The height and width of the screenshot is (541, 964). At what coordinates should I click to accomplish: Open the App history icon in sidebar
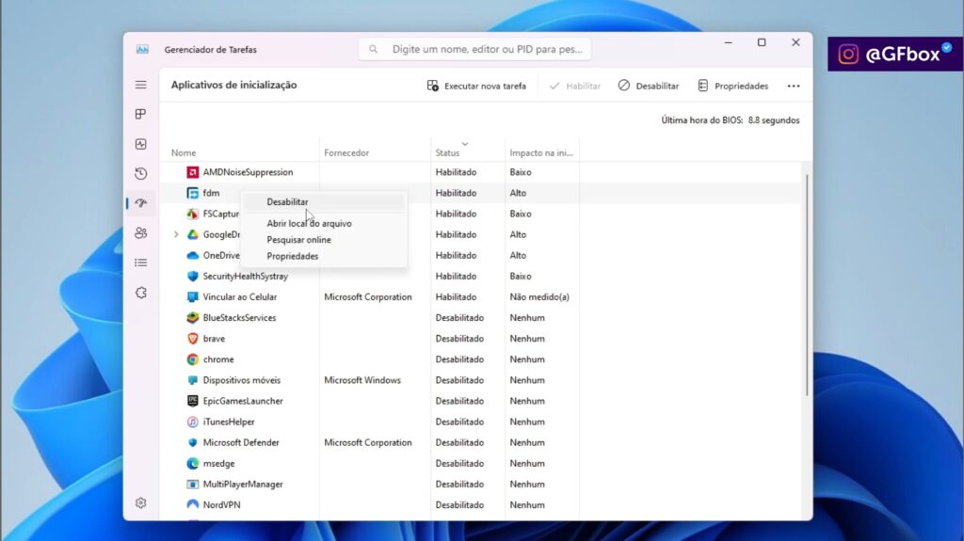[x=141, y=173]
